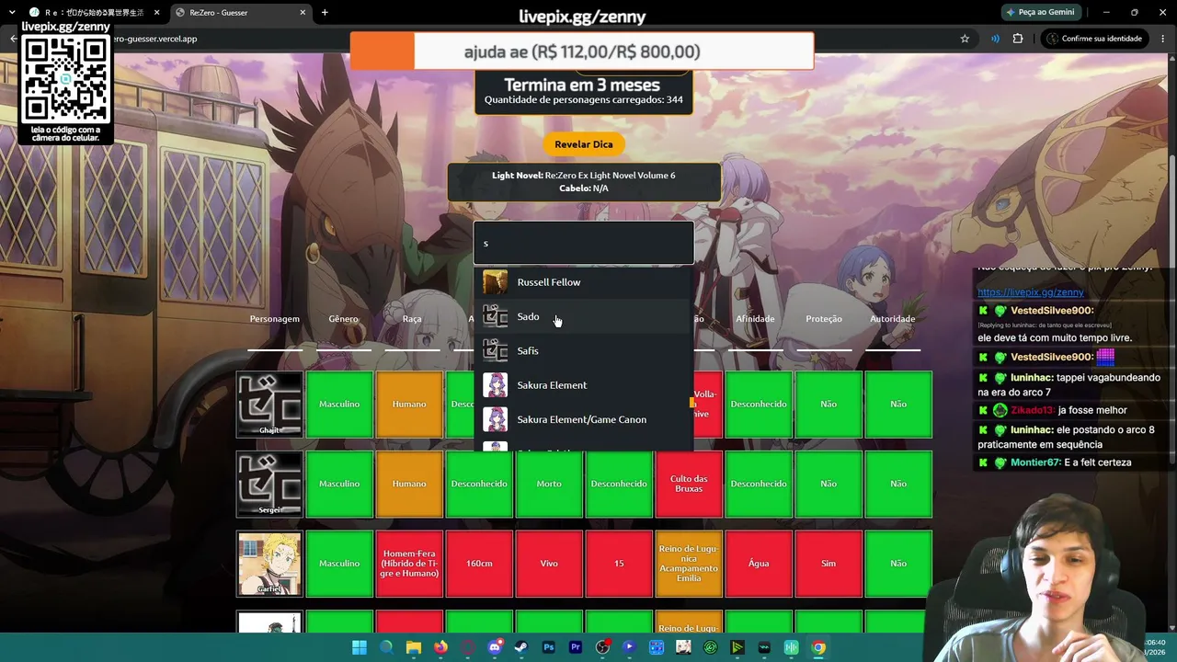Switch to the Re:ゼロ Japanese-titled tab
Screen dimensions: 1177x662
point(93,13)
